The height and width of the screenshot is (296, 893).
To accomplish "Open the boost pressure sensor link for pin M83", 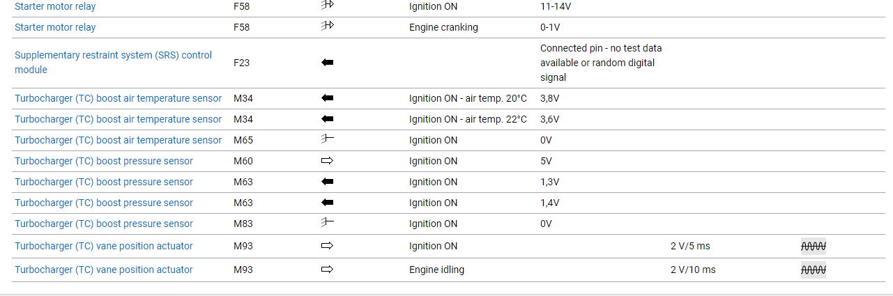I will tap(104, 224).
